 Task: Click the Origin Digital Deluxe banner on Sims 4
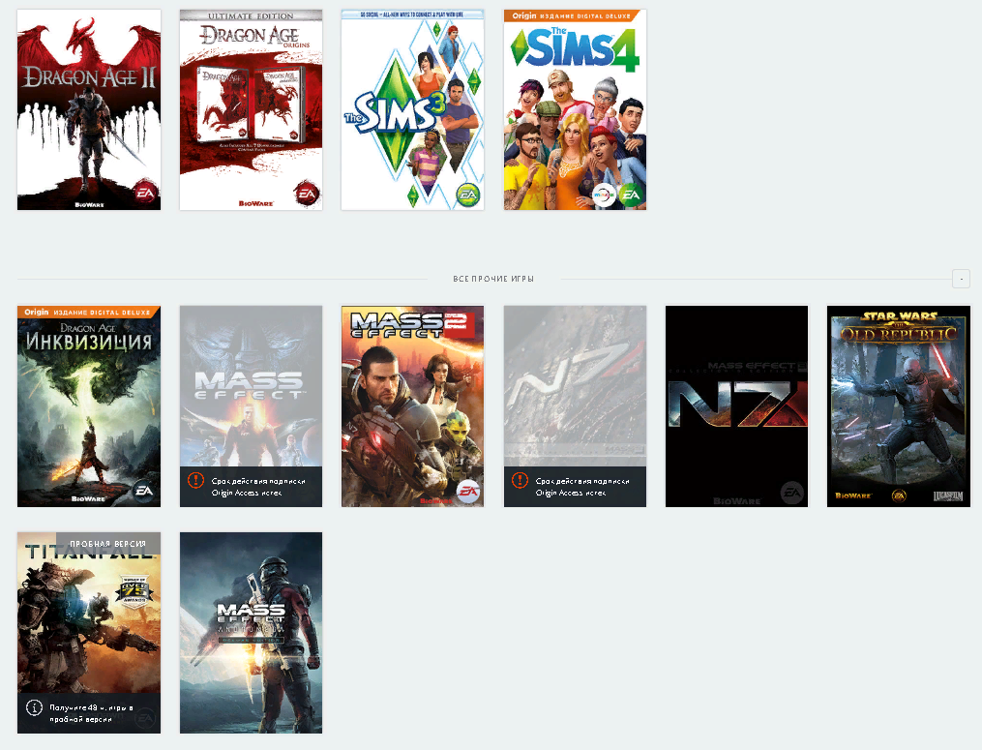click(571, 15)
